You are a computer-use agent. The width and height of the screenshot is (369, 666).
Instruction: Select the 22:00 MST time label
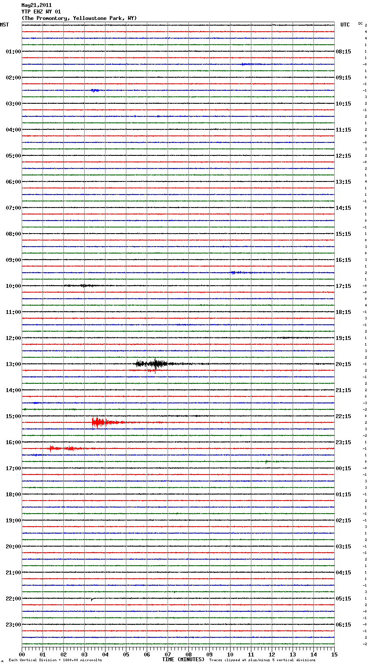point(13,599)
